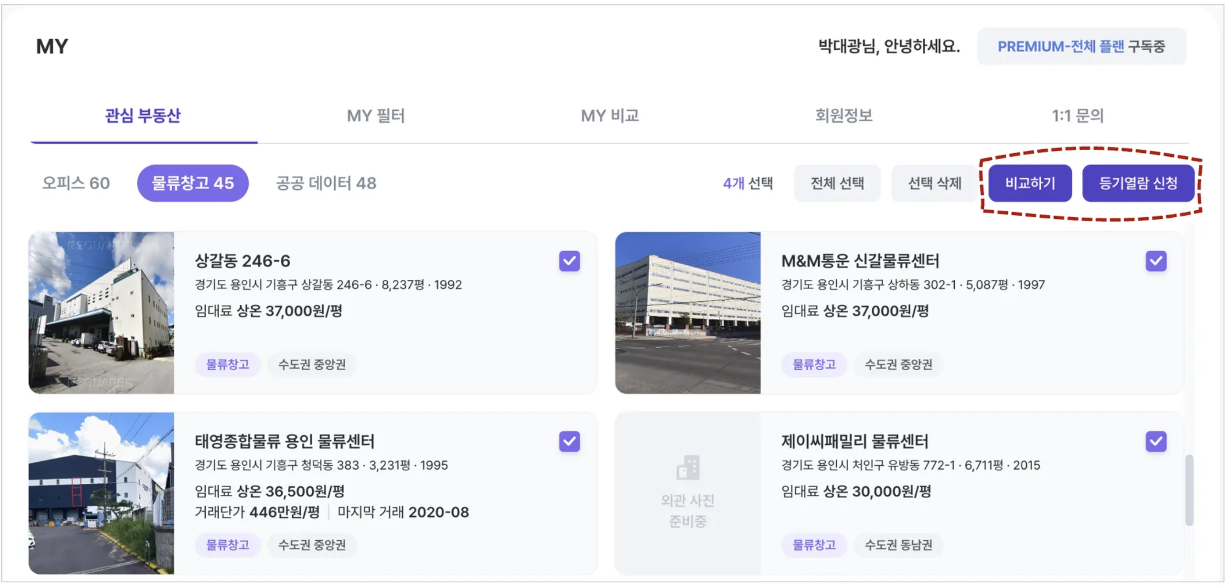Select the 1:1 문의 tab
This screenshot has height=587, width=1225.
1077,116
